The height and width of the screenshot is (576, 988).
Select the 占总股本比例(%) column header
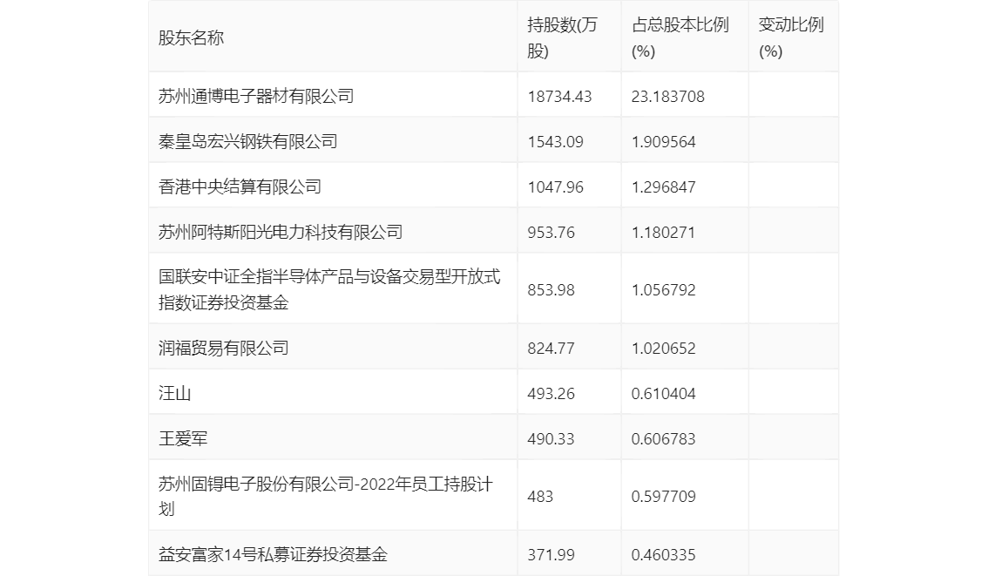pos(680,37)
